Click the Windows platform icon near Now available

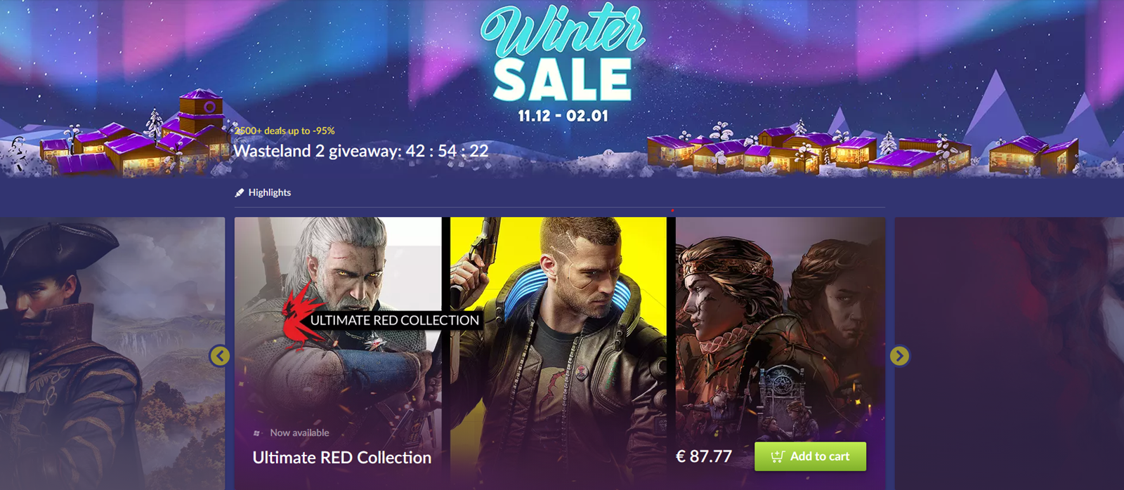[257, 433]
